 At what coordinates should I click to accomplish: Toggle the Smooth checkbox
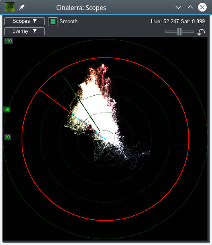click(x=53, y=21)
